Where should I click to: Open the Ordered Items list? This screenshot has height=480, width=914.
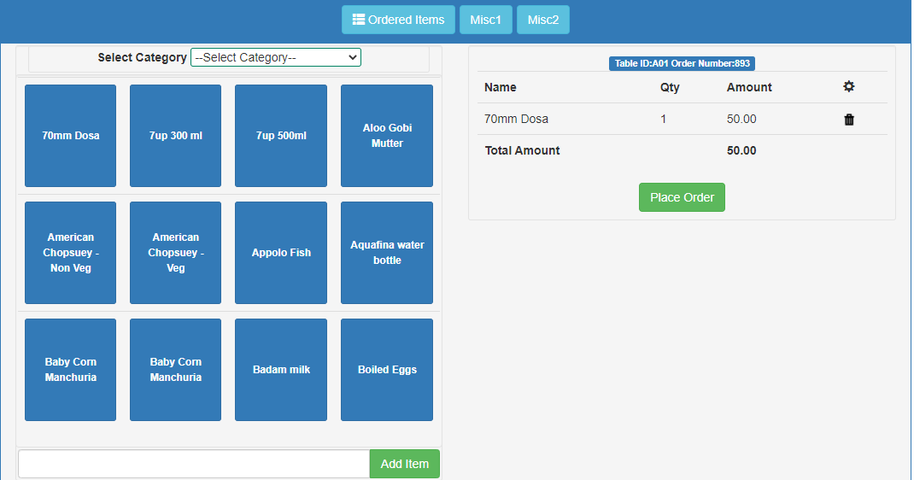coord(398,20)
